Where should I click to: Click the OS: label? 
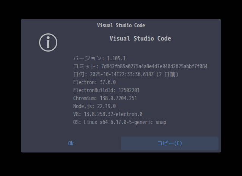[77, 122]
